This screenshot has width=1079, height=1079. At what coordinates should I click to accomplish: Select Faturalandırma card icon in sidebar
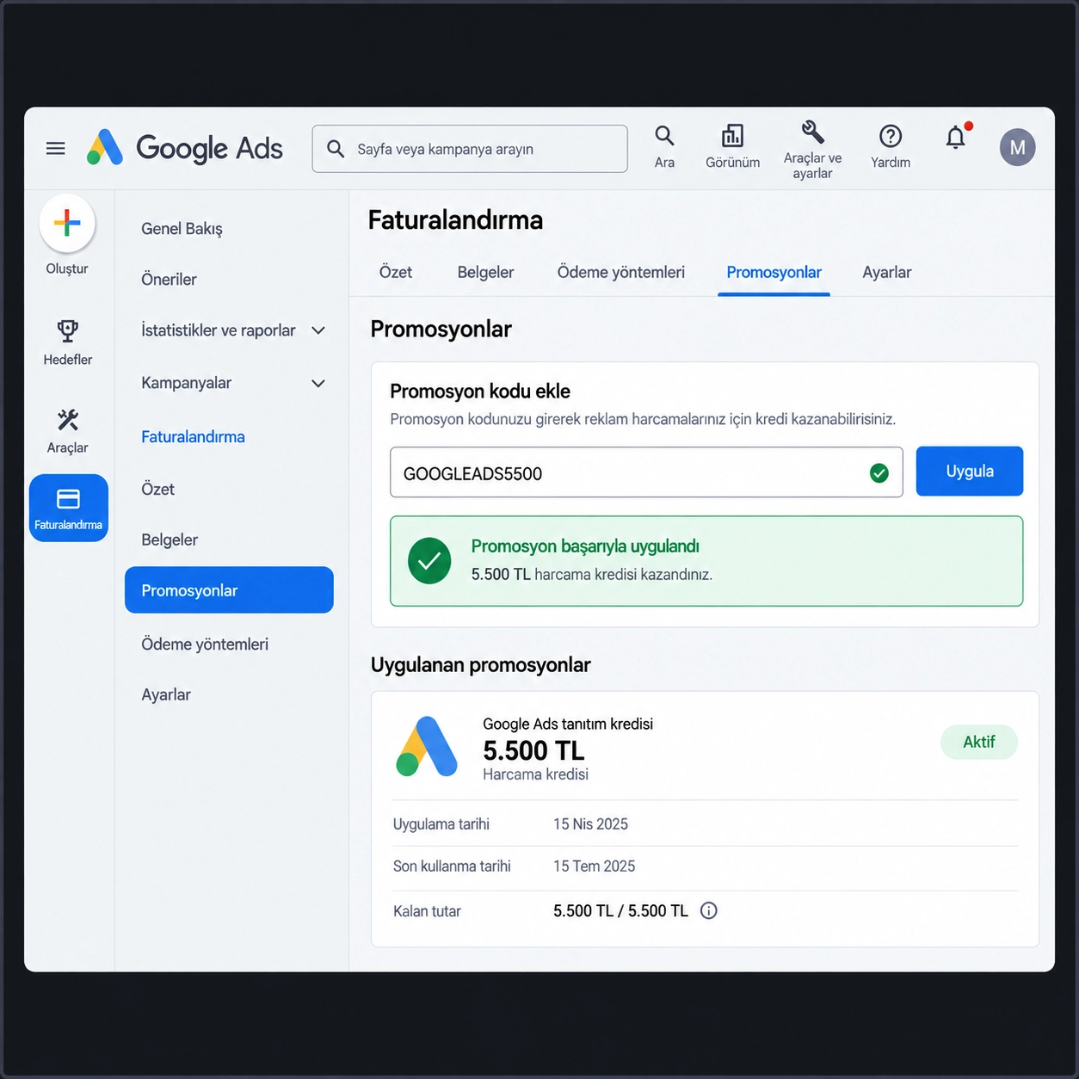(x=68, y=508)
